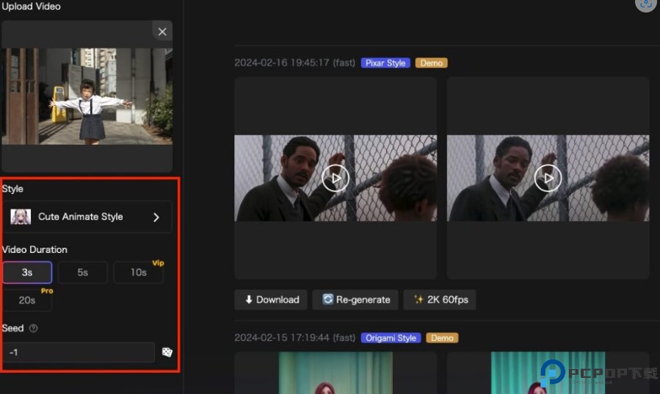Click the Re-generate button
The height and width of the screenshot is (394, 660).
[355, 300]
